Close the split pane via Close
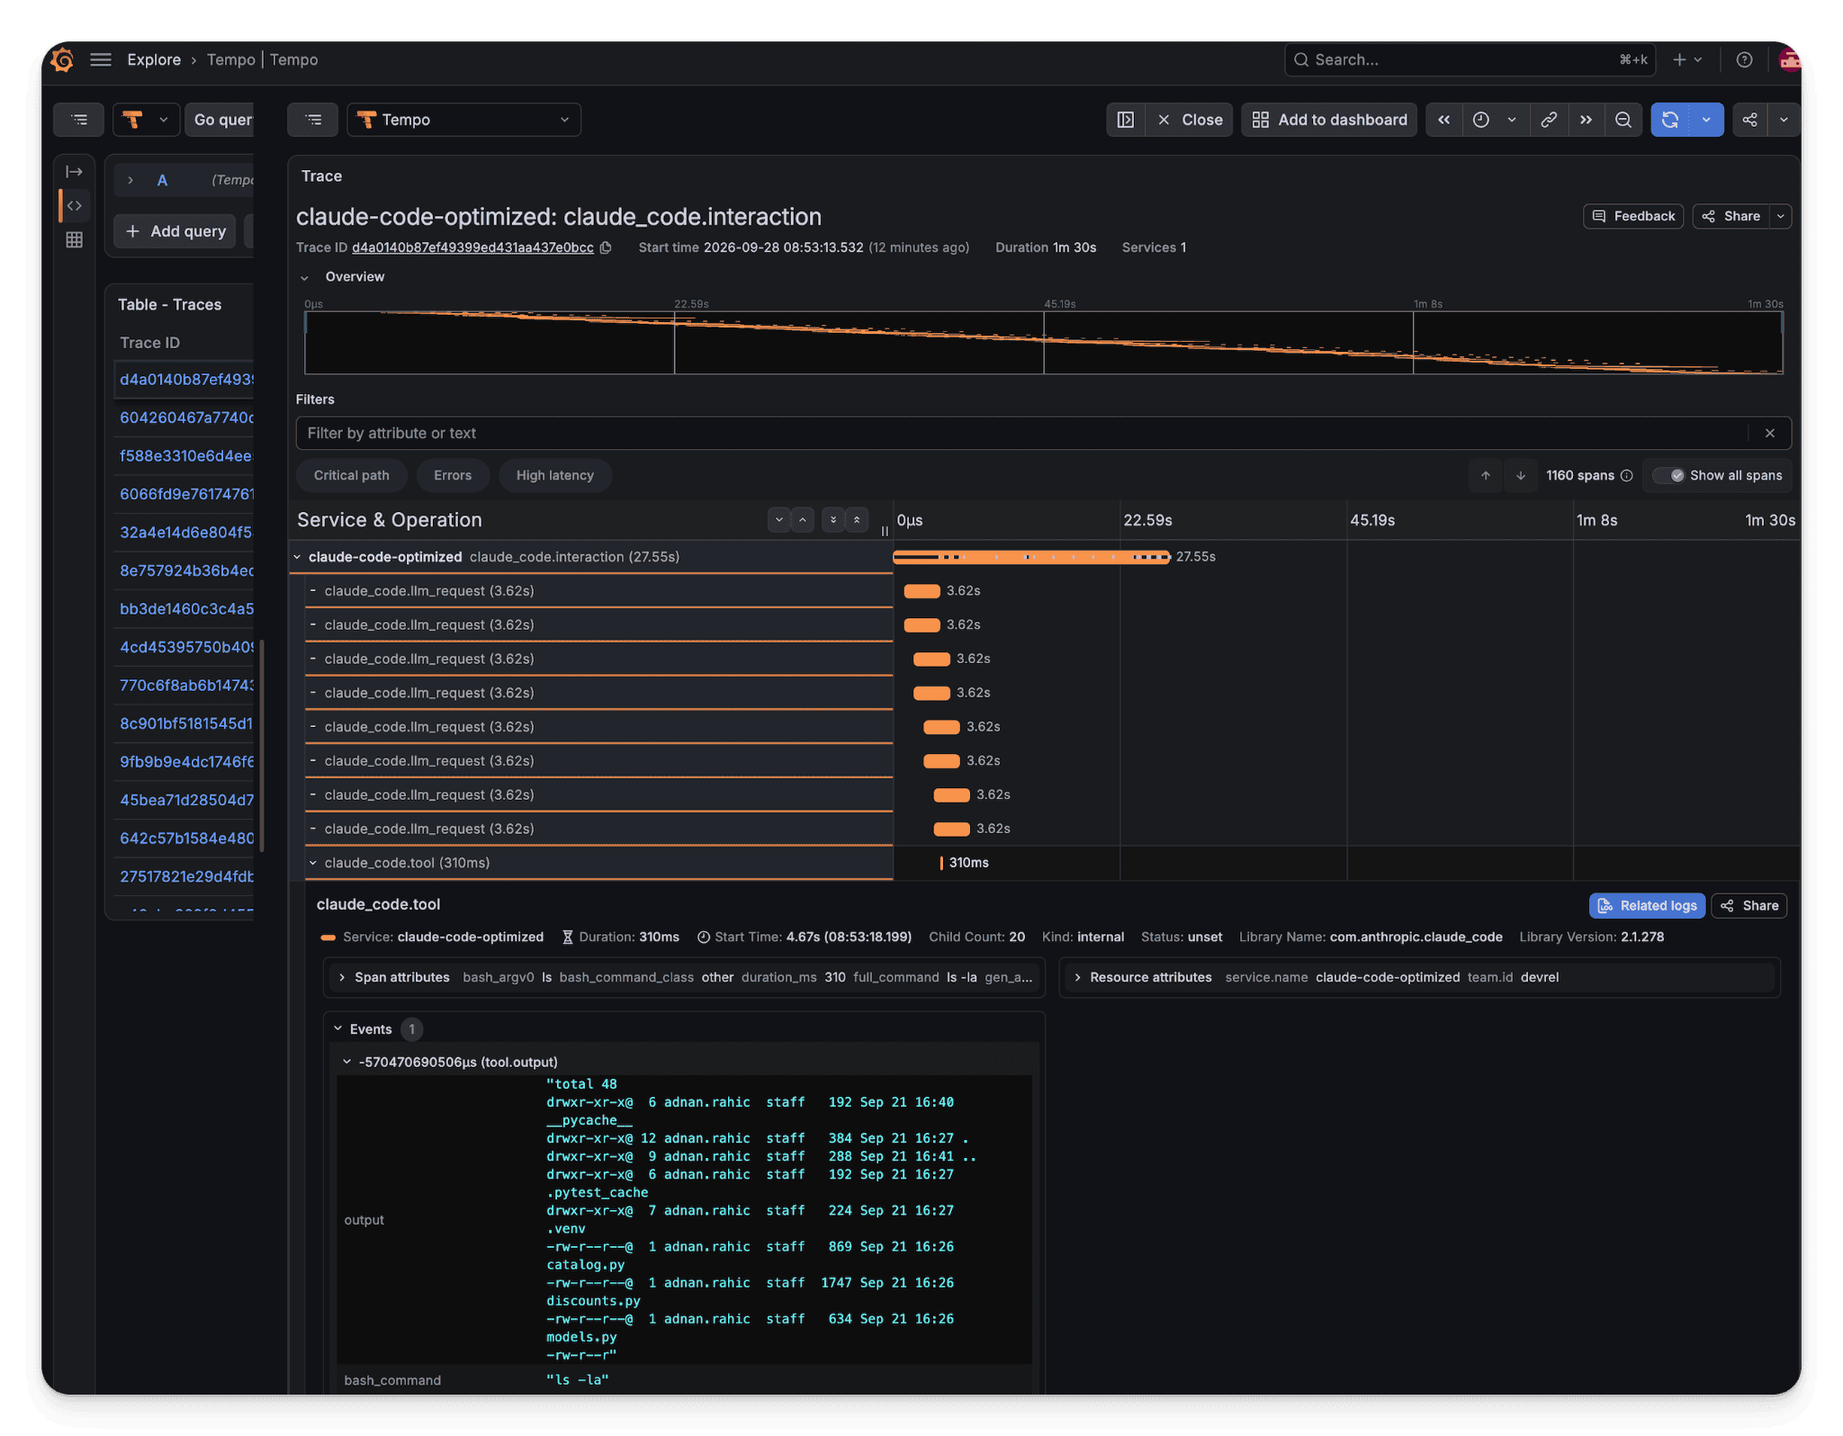 tap(1190, 120)
